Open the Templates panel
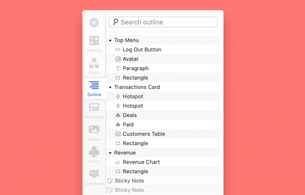305x195 pixels. pos(94,111)
